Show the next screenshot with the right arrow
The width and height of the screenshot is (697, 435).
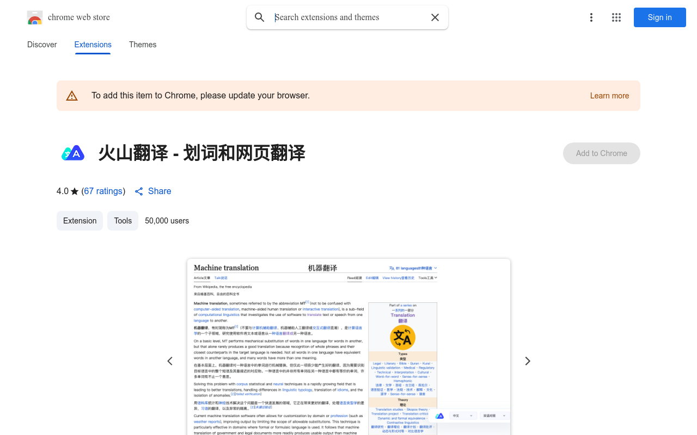coord(527,361)
